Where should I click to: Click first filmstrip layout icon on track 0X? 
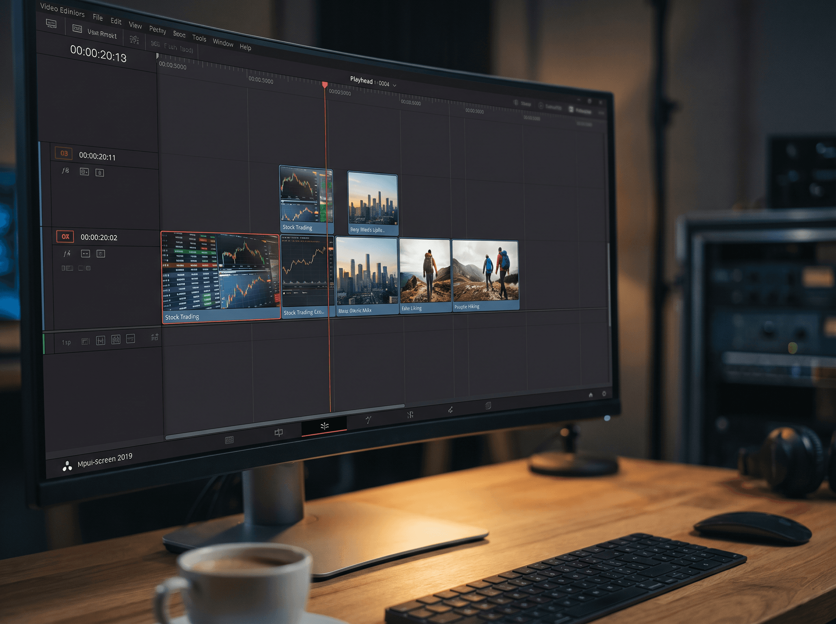pos(67,268)
